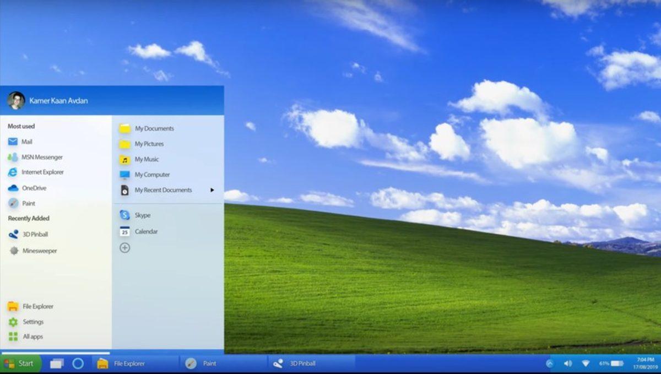Open the Calendar app

145,231
